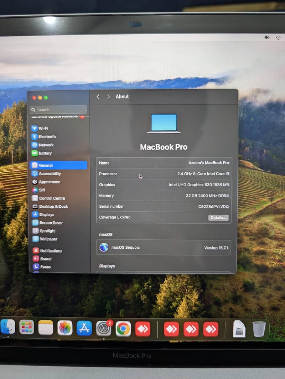Open Wi-Fi settings in sidebar
Viewport: 285px width, 379px height.
tap(43, 128)
